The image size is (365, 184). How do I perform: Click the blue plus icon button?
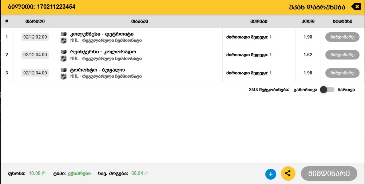(x=271, y=174)
